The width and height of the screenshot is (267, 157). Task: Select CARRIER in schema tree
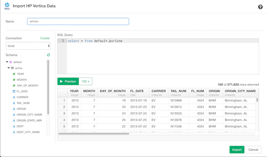click(x=22, y=97)
